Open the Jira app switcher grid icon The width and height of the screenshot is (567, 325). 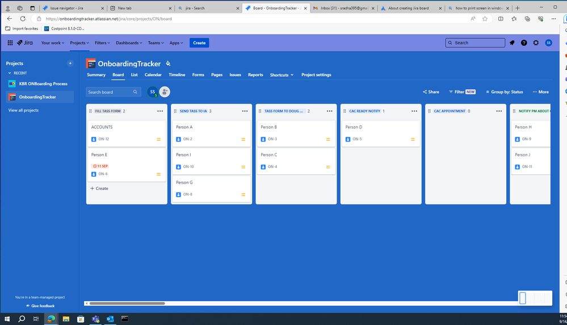[x=10, y=43]
